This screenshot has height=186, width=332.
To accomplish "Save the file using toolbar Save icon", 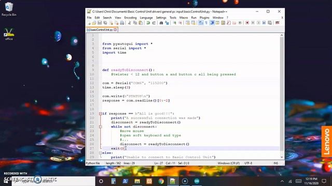I will coord(100,23).
